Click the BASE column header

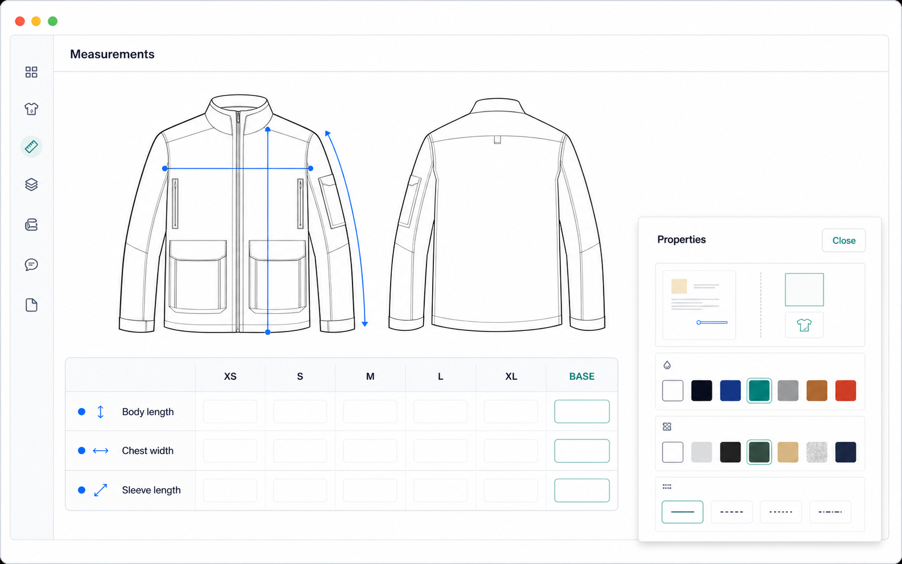click(x=582, y=376)
